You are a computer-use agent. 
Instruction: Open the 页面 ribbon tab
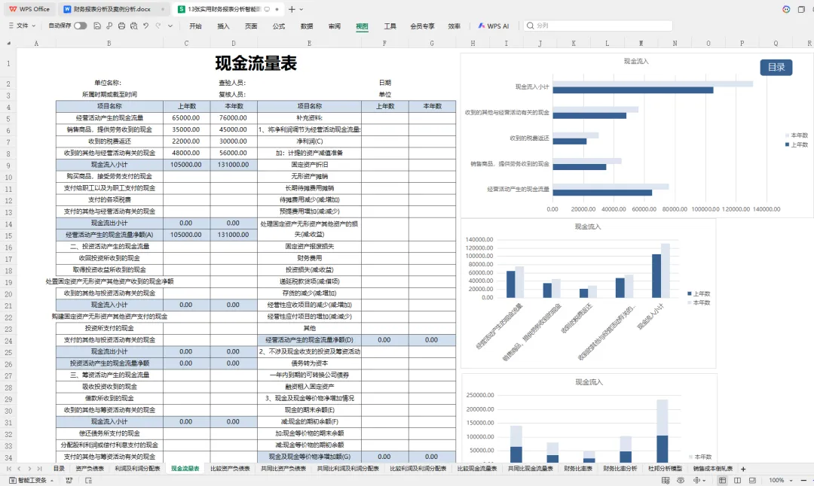coord(251,26)
